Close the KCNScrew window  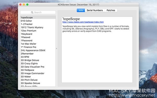coord(20,5)
